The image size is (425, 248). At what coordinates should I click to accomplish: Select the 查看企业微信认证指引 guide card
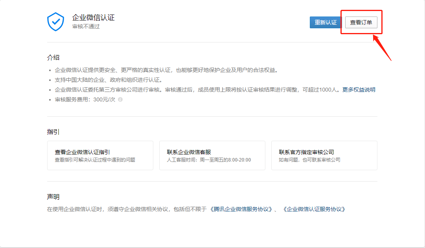tap(100, 155)
